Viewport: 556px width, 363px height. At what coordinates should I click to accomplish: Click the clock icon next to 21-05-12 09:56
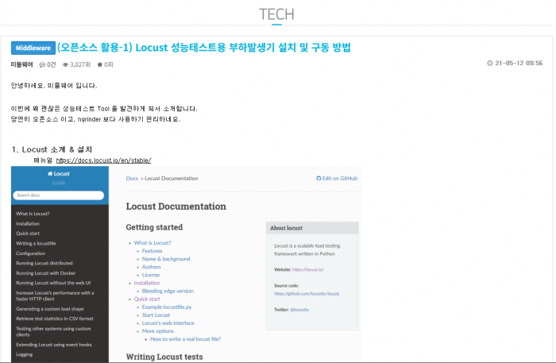click(490, 63)
